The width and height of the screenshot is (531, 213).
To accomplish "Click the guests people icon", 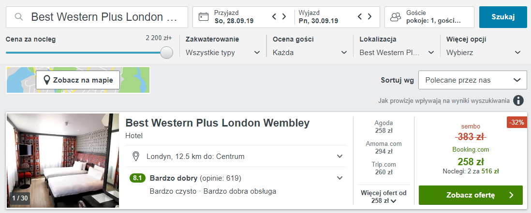I will point(396,17).
